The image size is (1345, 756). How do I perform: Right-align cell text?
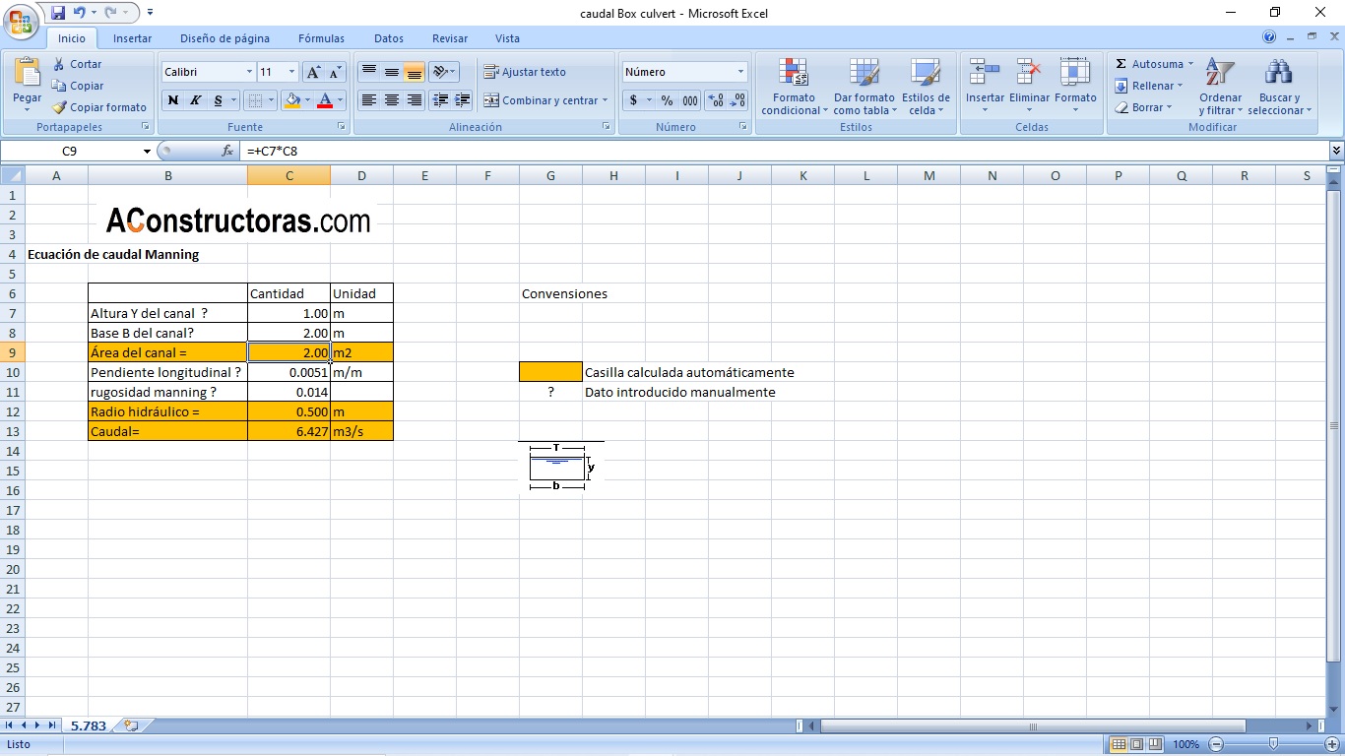tap(415, 100)
